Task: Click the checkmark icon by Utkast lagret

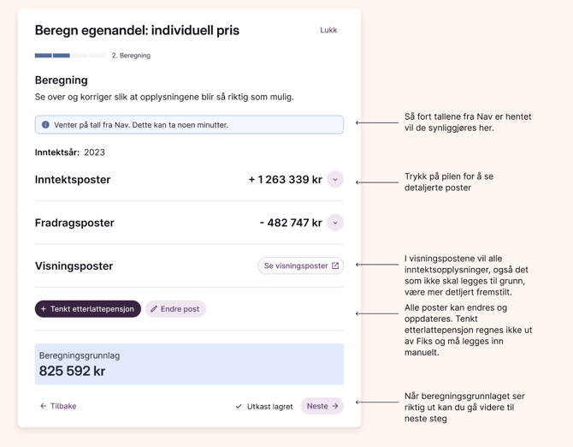Action: (239, 407)
